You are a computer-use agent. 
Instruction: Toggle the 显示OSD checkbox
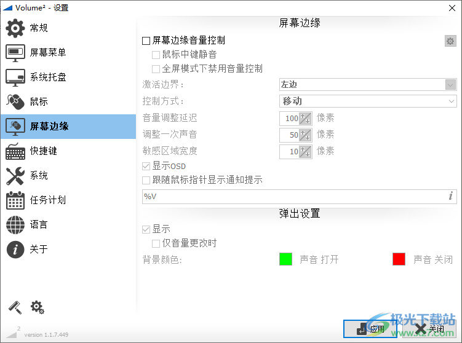pyautogui.click(x=146, y=166)
